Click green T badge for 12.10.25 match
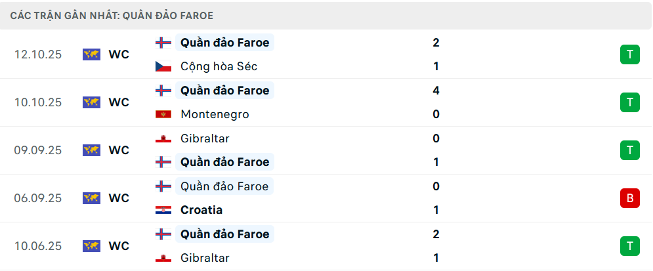 point(629,54)
